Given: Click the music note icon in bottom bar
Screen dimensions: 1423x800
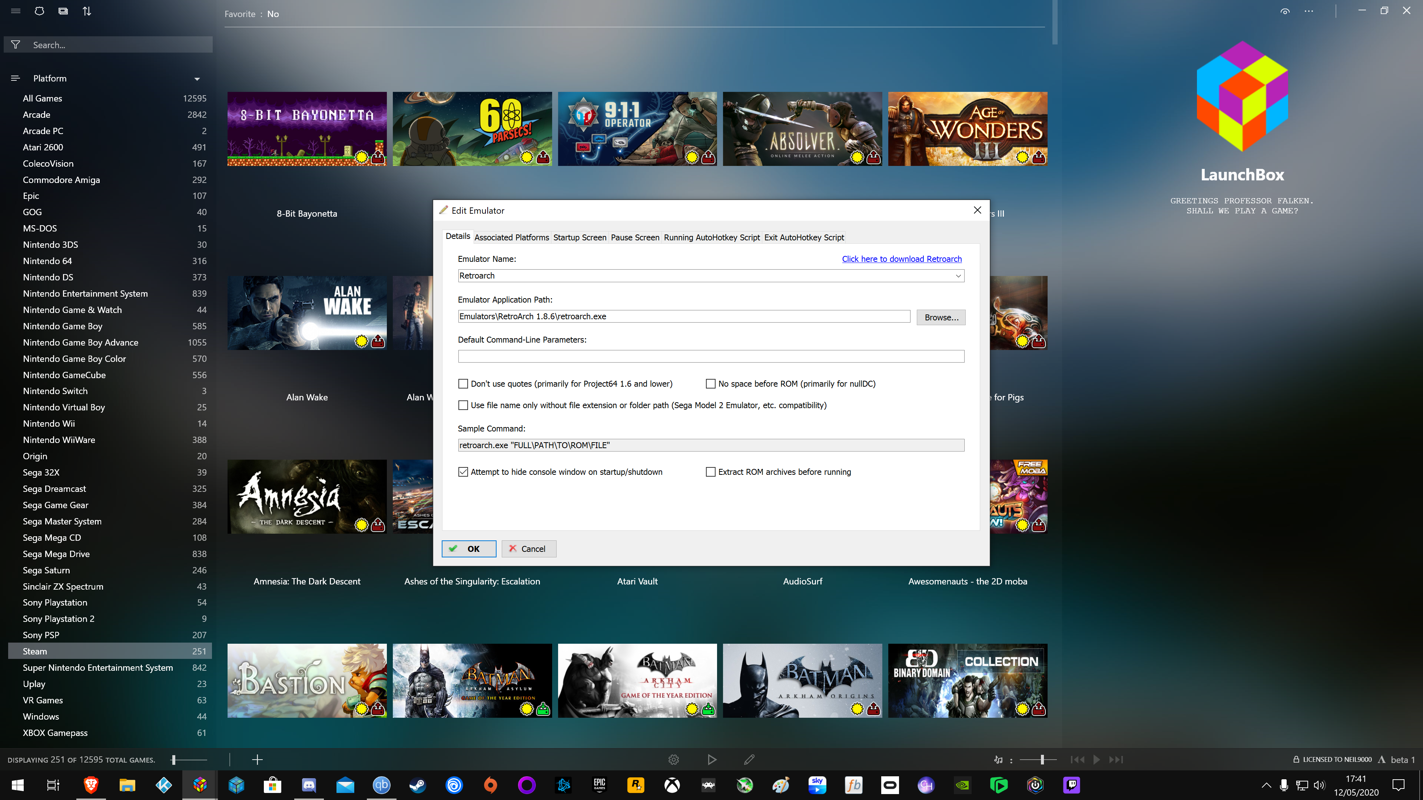Looking at the screenshot, I should pos(998,760).
